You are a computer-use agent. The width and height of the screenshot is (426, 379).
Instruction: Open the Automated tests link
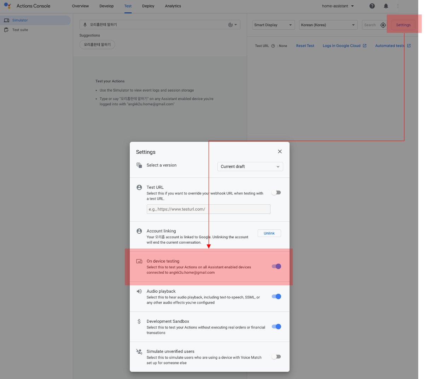[390, 46]
